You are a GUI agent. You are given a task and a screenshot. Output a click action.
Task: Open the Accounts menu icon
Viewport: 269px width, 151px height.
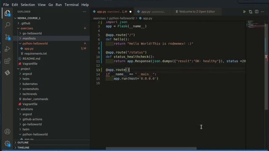(7, 131)
